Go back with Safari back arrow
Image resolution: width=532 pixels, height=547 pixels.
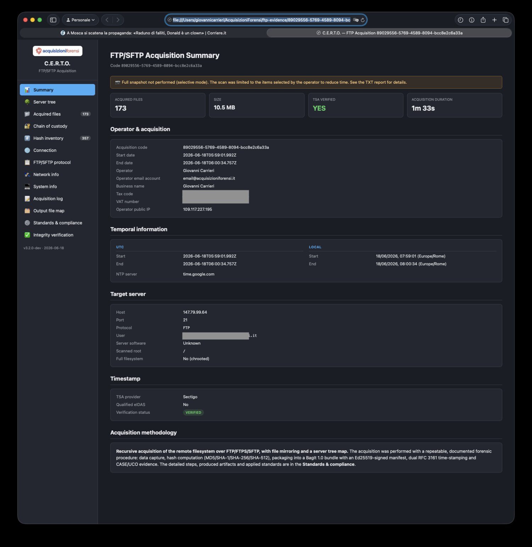coord(107,20)
